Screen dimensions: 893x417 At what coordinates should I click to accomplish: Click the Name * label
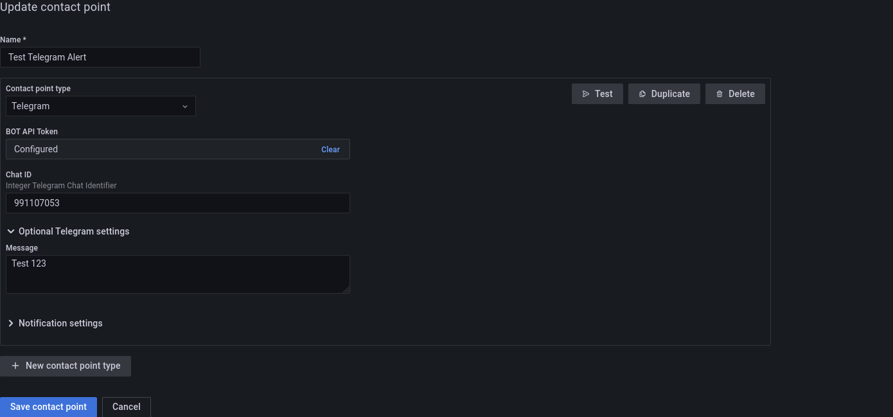[13, 40]
